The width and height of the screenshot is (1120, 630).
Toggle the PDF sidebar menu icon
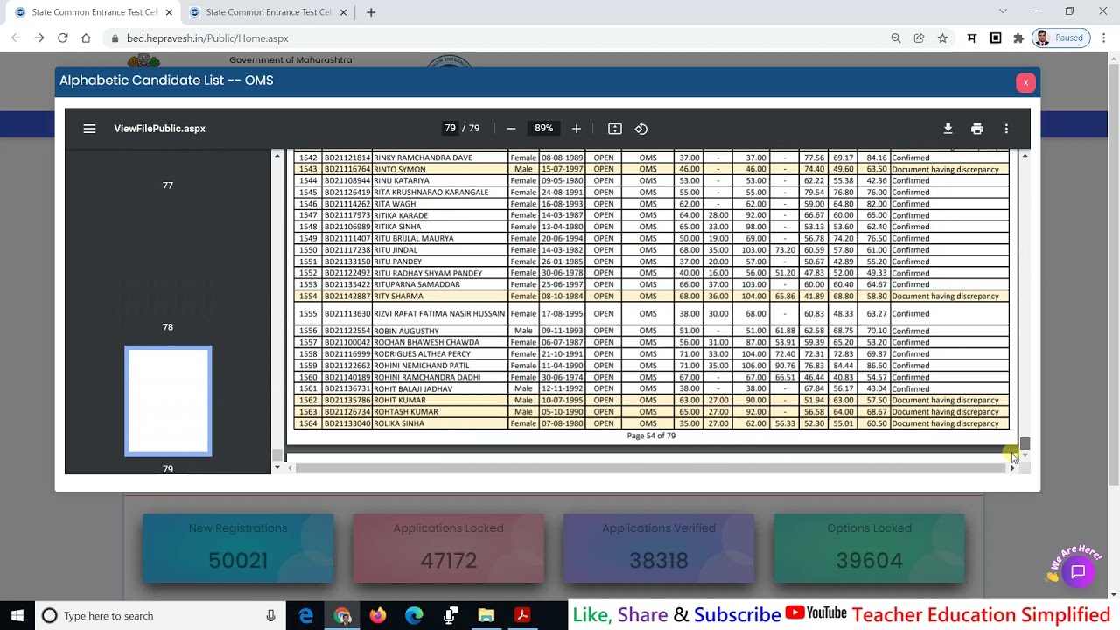click(89, 129)
